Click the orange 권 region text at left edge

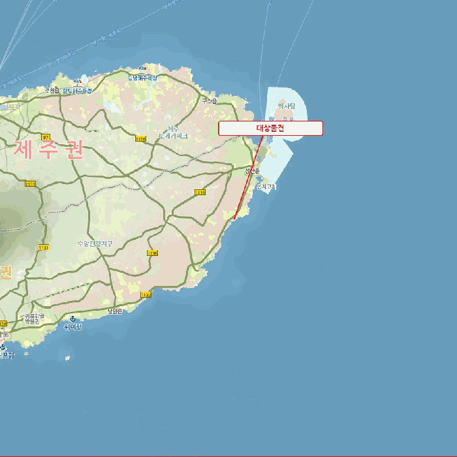tap(5, 272)
